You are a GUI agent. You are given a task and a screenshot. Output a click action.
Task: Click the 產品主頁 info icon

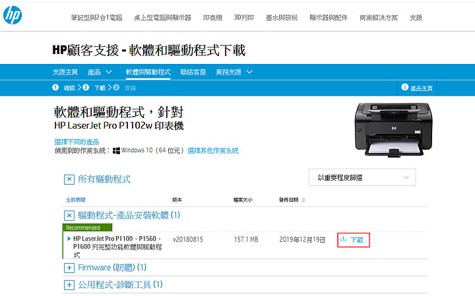click(404, 87)
